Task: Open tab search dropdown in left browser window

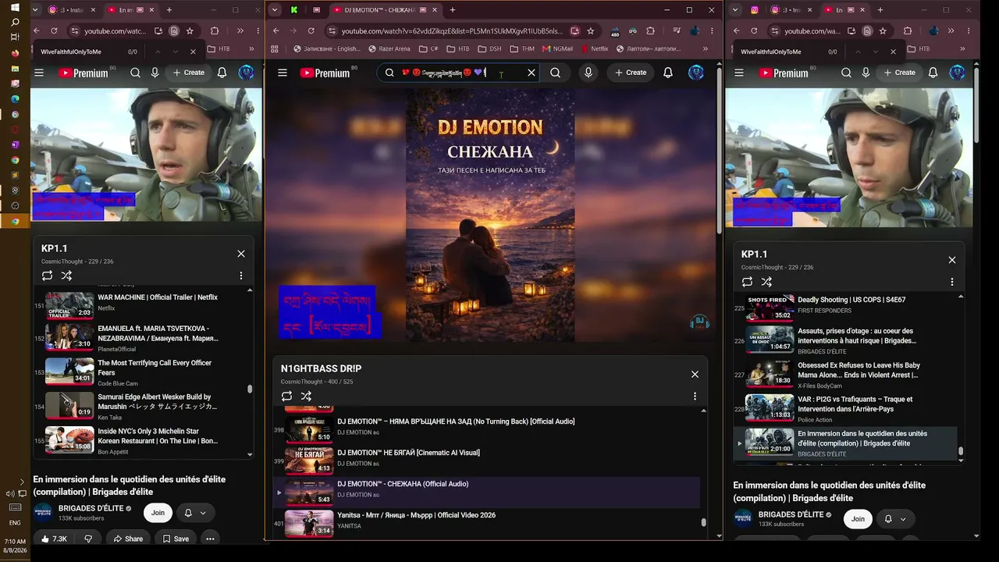Action: coord(35,10)
